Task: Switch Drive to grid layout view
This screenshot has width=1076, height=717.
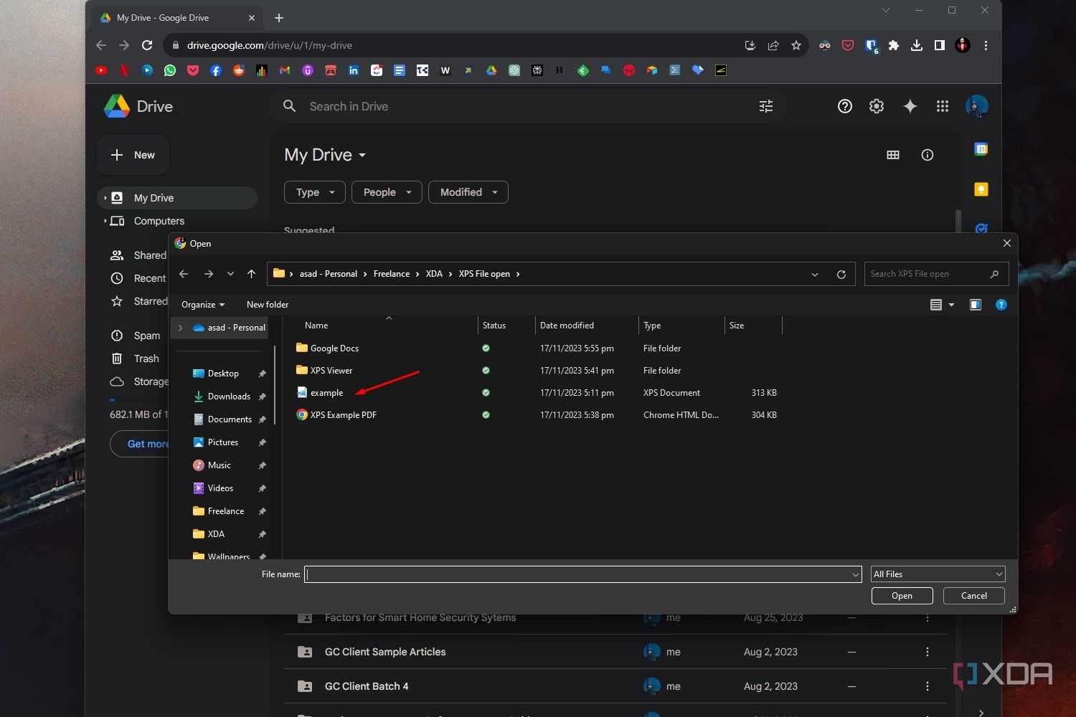Action: pos(893,155)
